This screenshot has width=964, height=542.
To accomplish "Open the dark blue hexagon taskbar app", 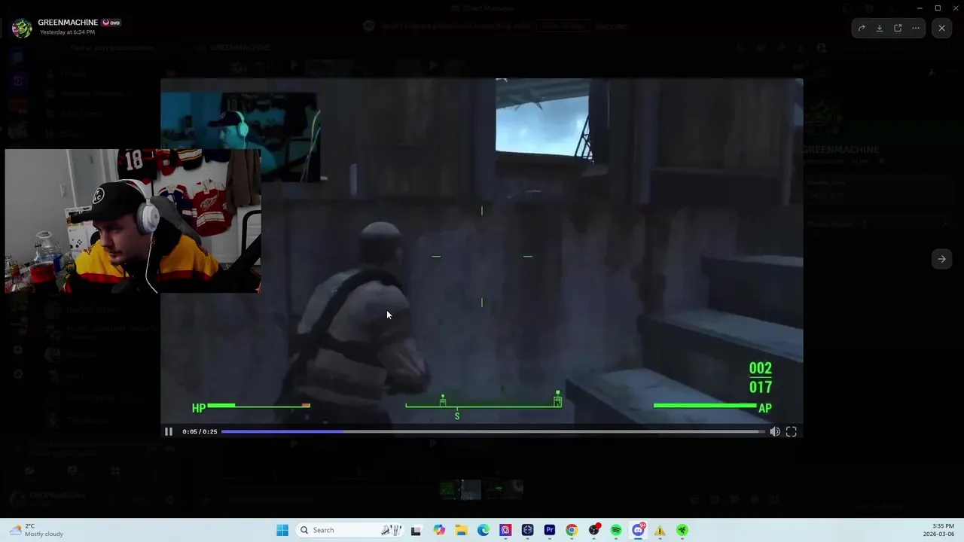I will tap(528, 530).
